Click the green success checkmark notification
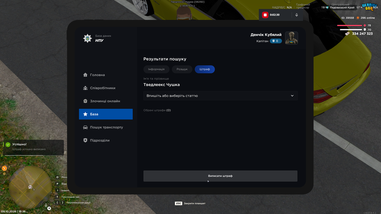 [8, 145]
